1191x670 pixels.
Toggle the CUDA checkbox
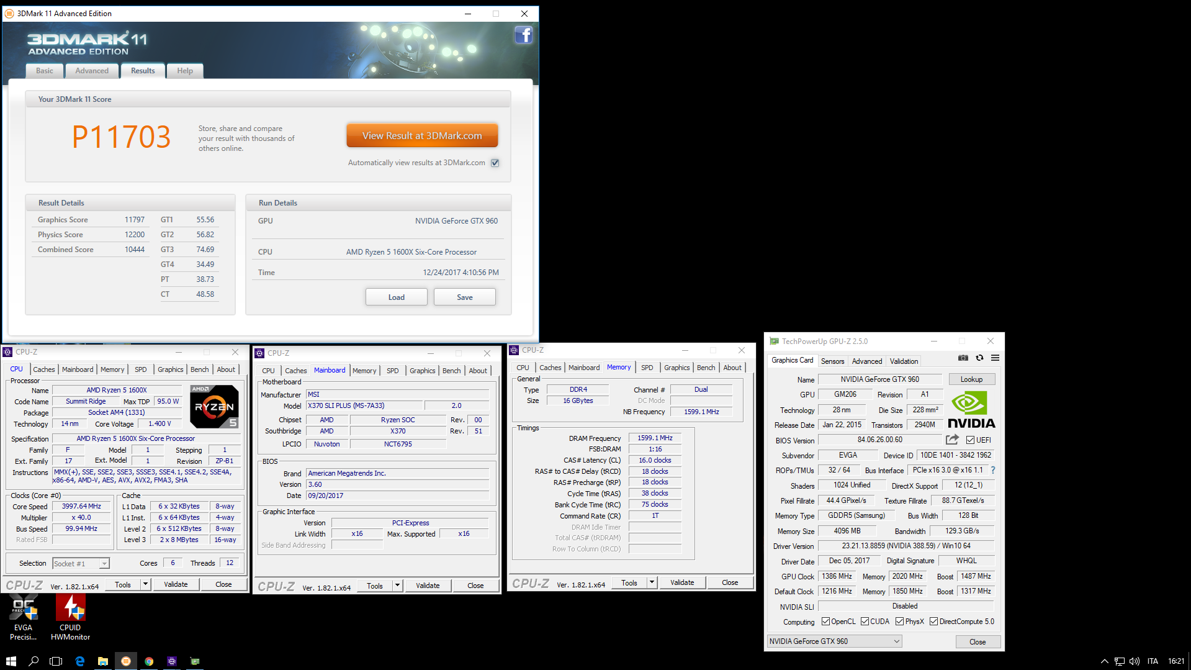pos(865,622)
